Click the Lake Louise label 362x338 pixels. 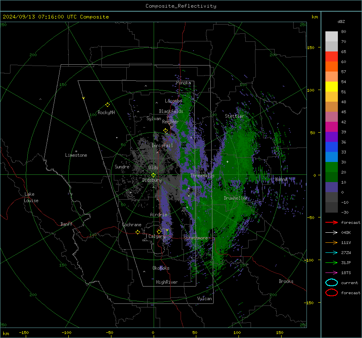(x=31, y=197)
